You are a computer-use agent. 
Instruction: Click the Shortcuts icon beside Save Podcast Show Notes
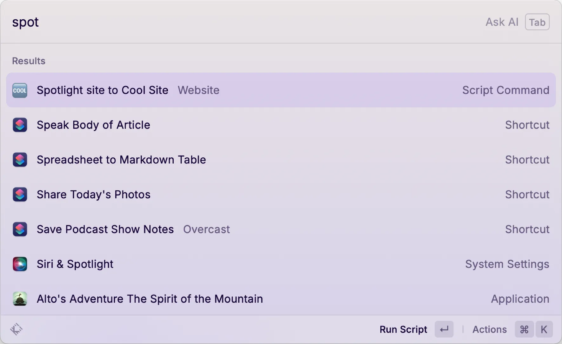click(x=20, y=229)
